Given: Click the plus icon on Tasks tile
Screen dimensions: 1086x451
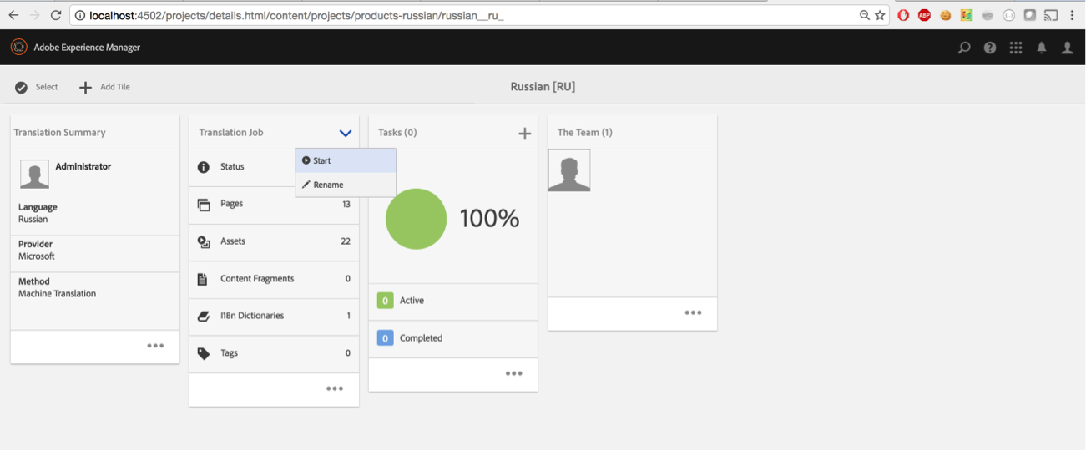Looking at the screenshot, I should coord(524,134).
